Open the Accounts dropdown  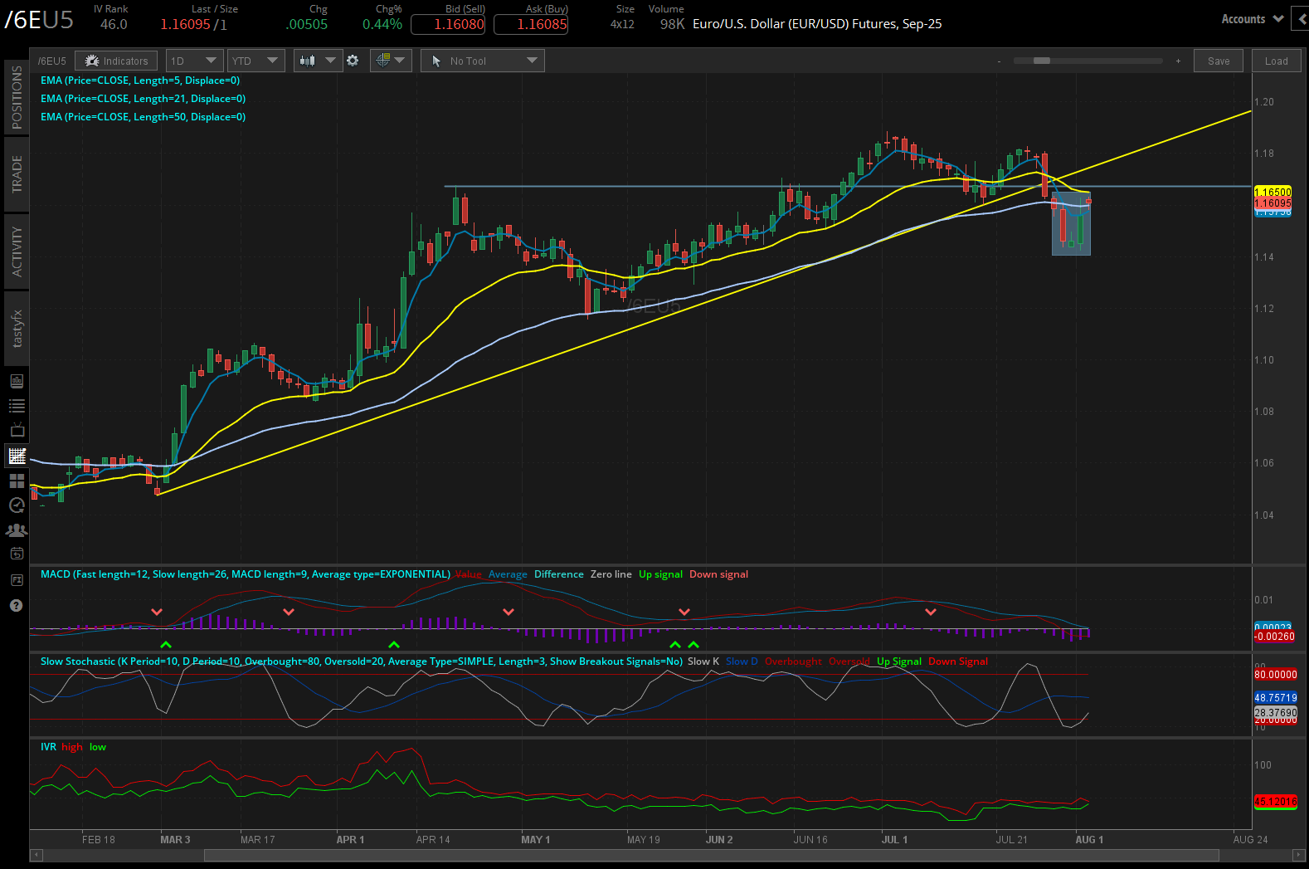(1252, 19)
